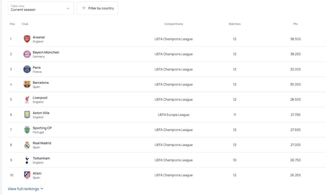Click the Atleti club crest

(27, 175)
